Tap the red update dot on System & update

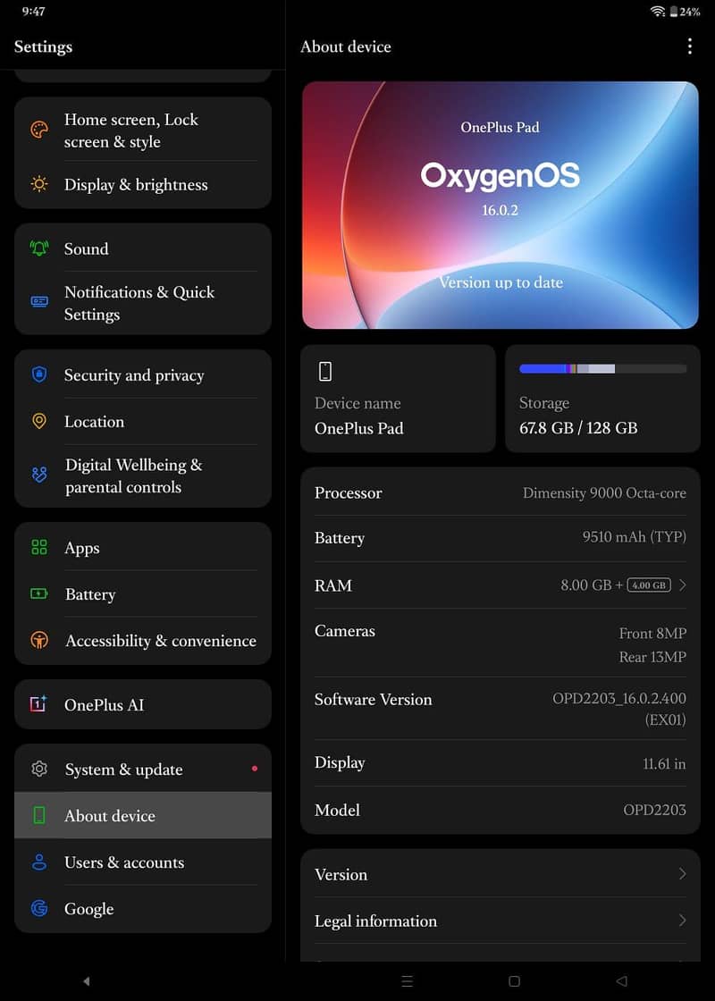(x=255, y=769)
